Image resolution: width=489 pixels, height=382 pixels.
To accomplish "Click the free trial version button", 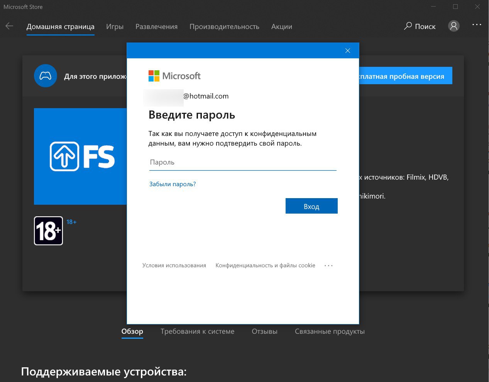I will coord(405,76).
